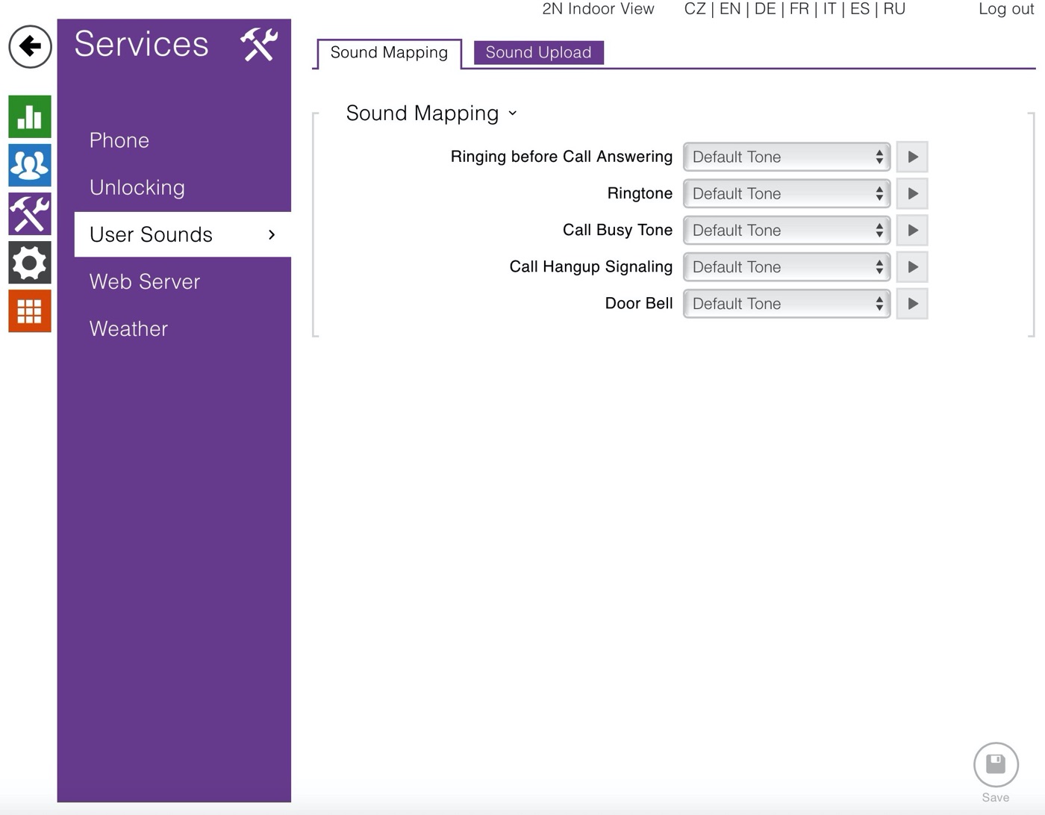Open the Web Server menu item
This screenshot has width=1045, height=815.
tap(145, 281)
